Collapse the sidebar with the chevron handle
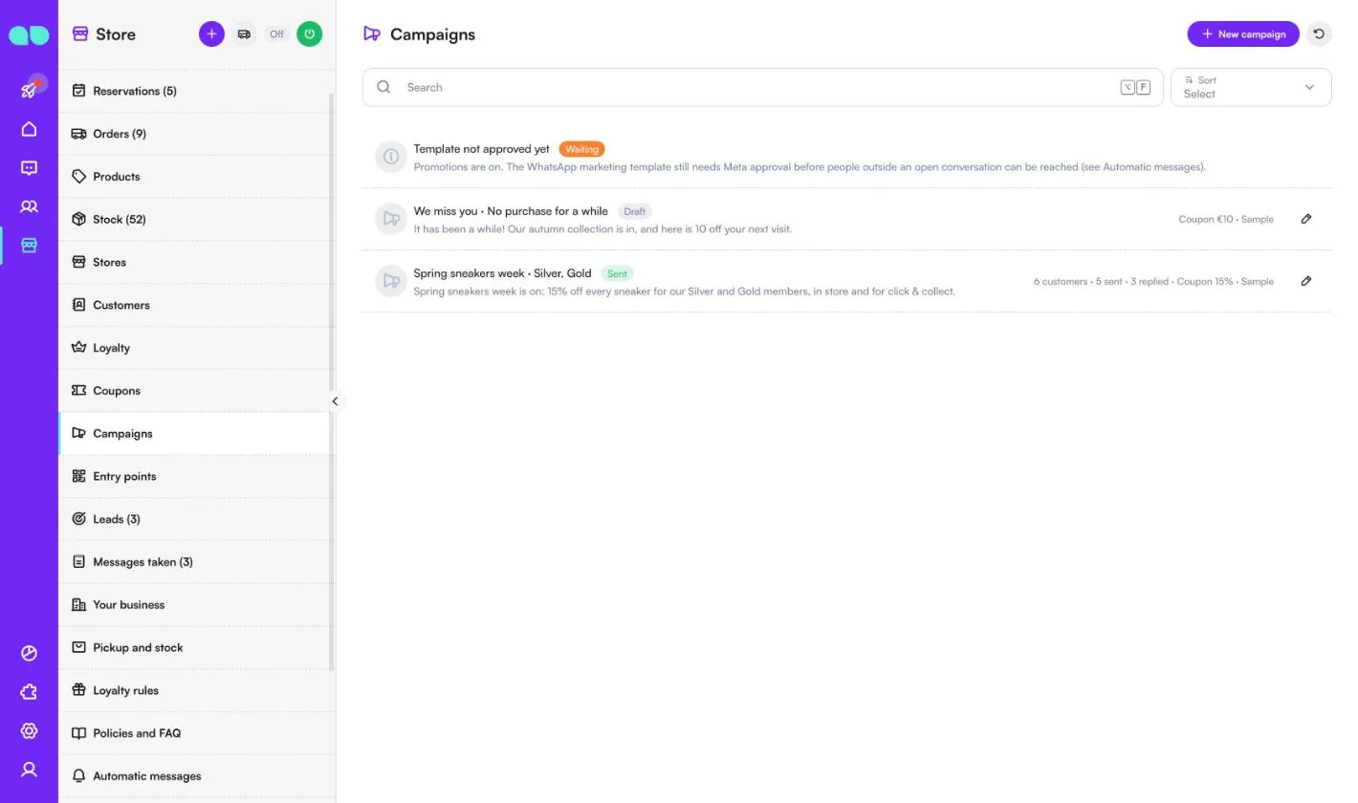The height and width of the screenshot is (803, 1358). 335,401
